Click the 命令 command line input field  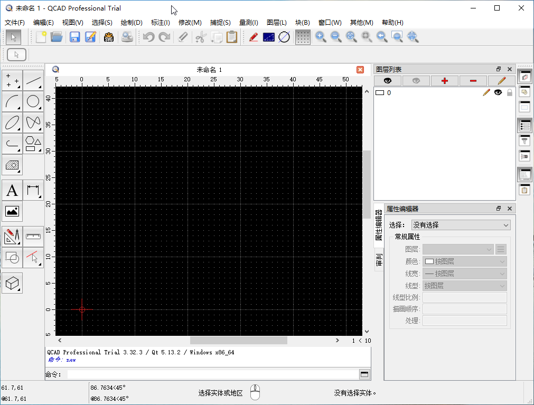213,375
